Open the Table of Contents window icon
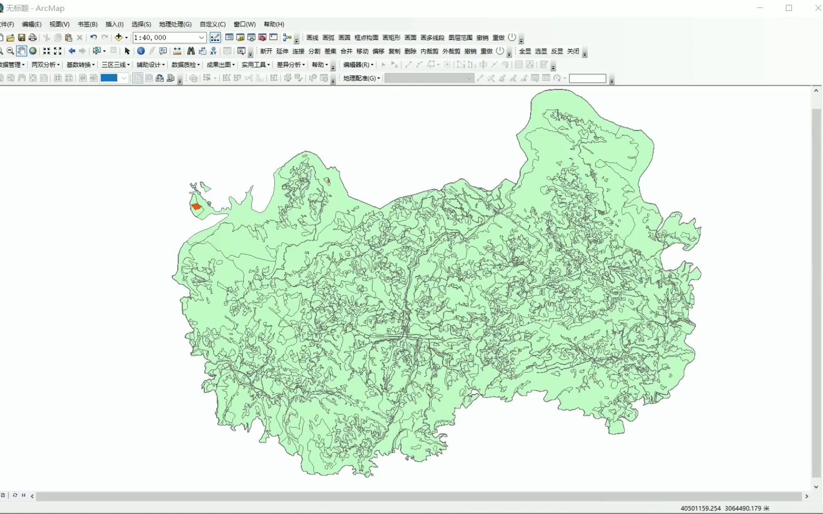 (229, 37)
